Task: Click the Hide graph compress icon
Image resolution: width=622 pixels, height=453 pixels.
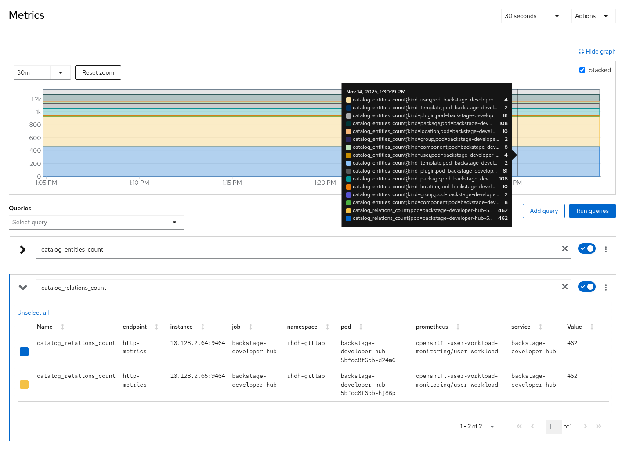Action: pyautogui.click(x=581, y=51)
